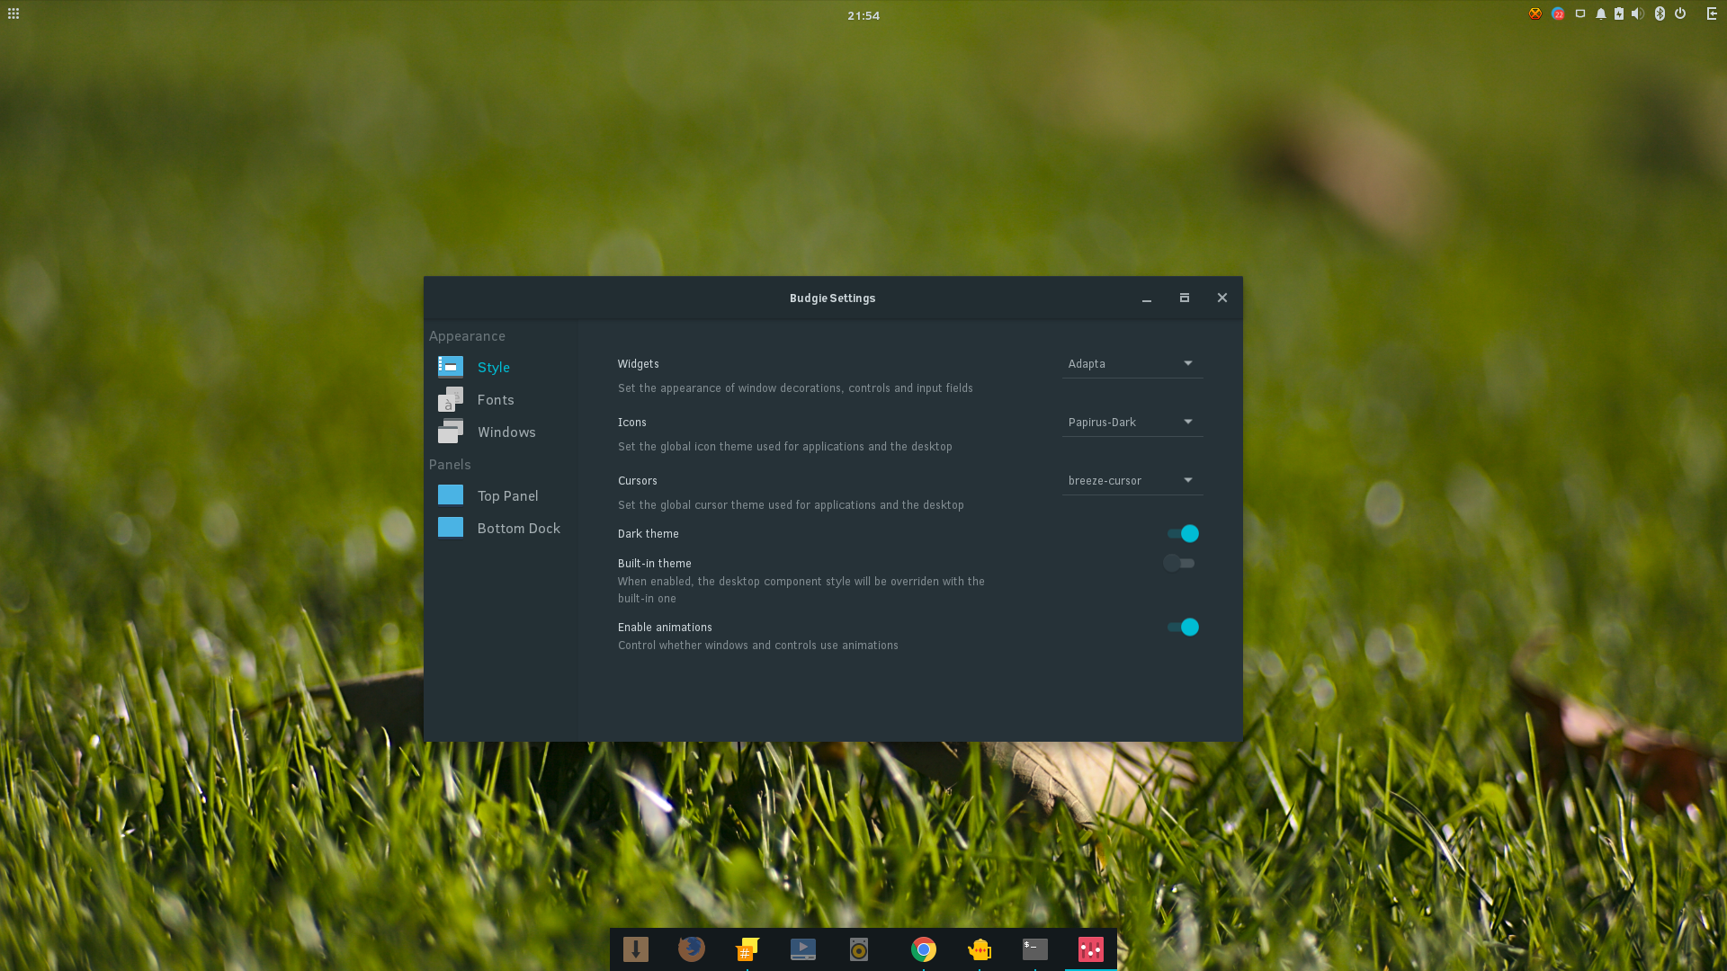Open the Widgets theme dropdown (Adapta)
This screenshot has width=1727, height=971.
(1132, 363)
